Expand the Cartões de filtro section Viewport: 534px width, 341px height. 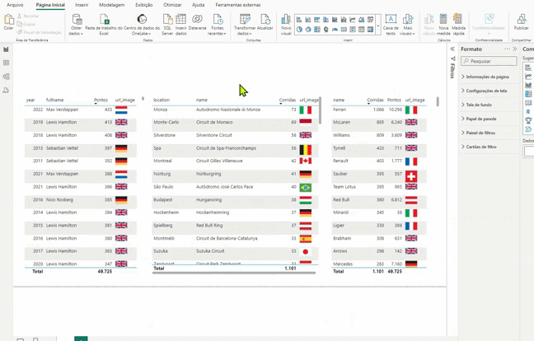click(481, 147)
